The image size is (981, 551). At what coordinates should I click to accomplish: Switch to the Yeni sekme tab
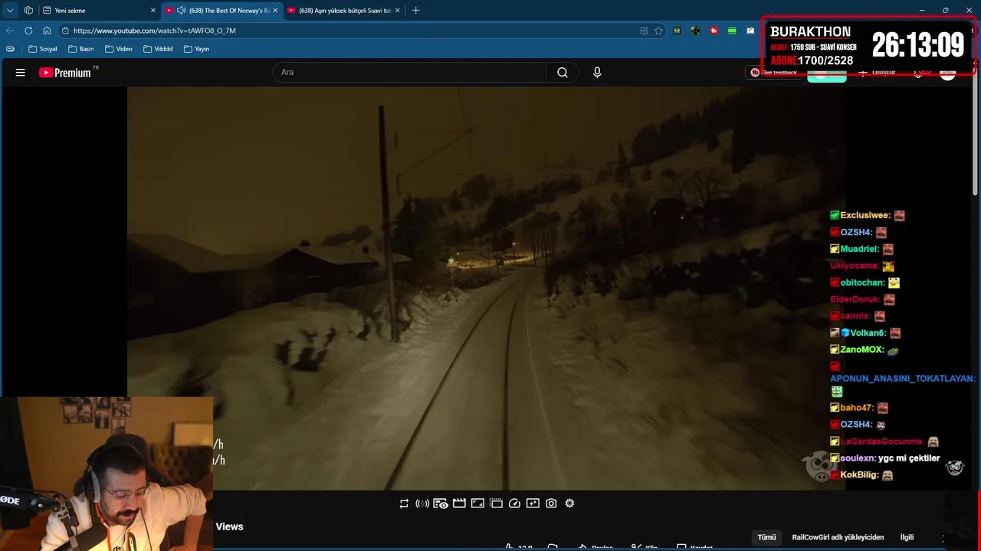pyautogui.click(x=99, y=11)
